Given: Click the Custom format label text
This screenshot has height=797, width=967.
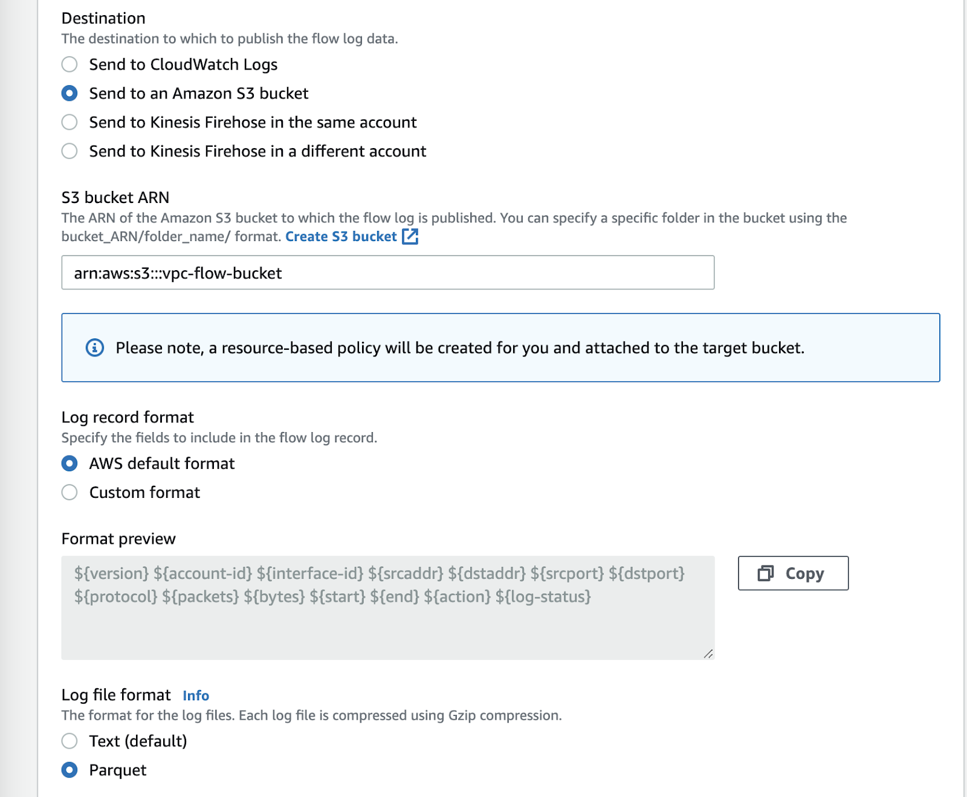Looking at the screenshot, I should click(x=144, y=492).
